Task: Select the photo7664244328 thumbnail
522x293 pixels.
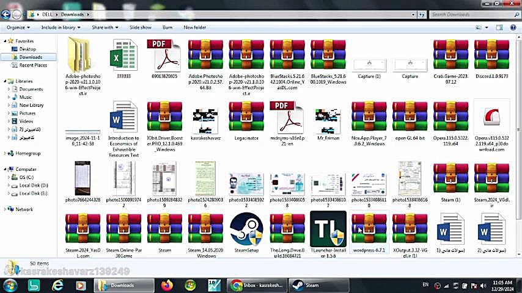Action: (83, 178)
